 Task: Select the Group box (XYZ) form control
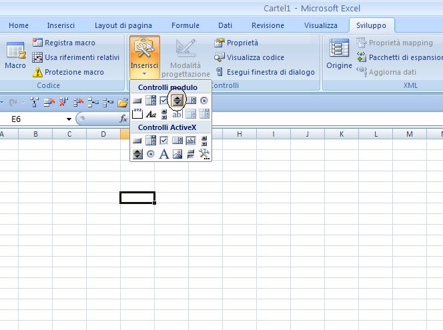click(x=137, y=114)
